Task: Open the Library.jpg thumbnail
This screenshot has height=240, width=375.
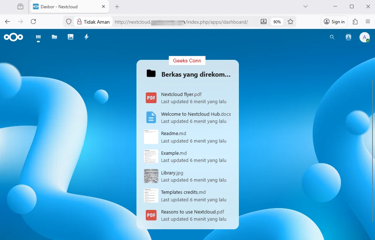Action: (x=151, y=176)
